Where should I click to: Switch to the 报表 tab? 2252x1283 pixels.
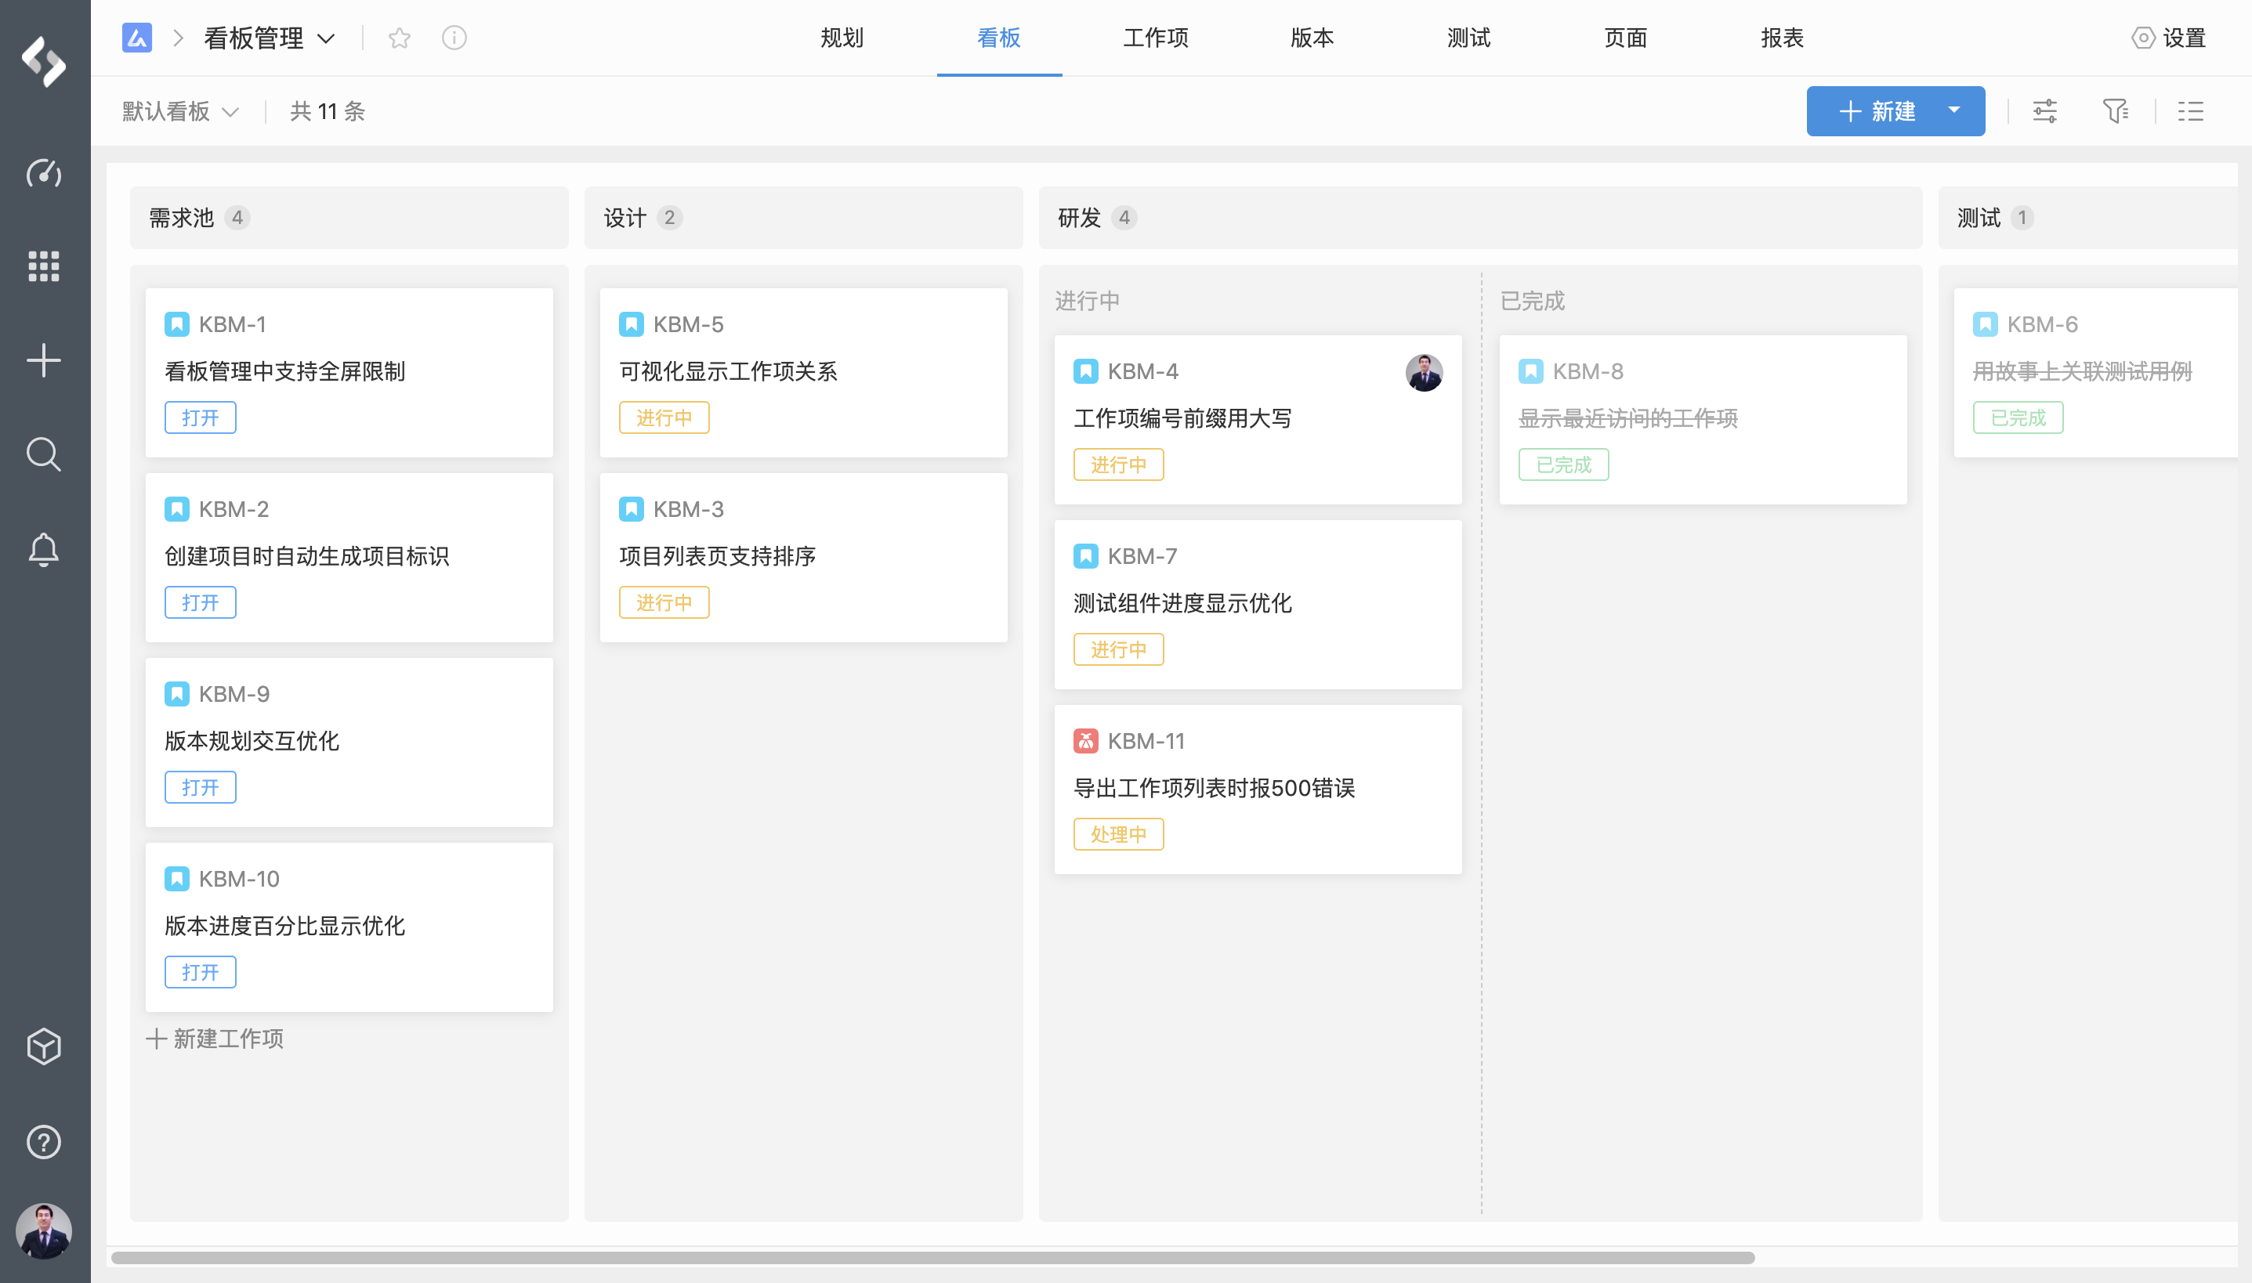[1781, 38]
